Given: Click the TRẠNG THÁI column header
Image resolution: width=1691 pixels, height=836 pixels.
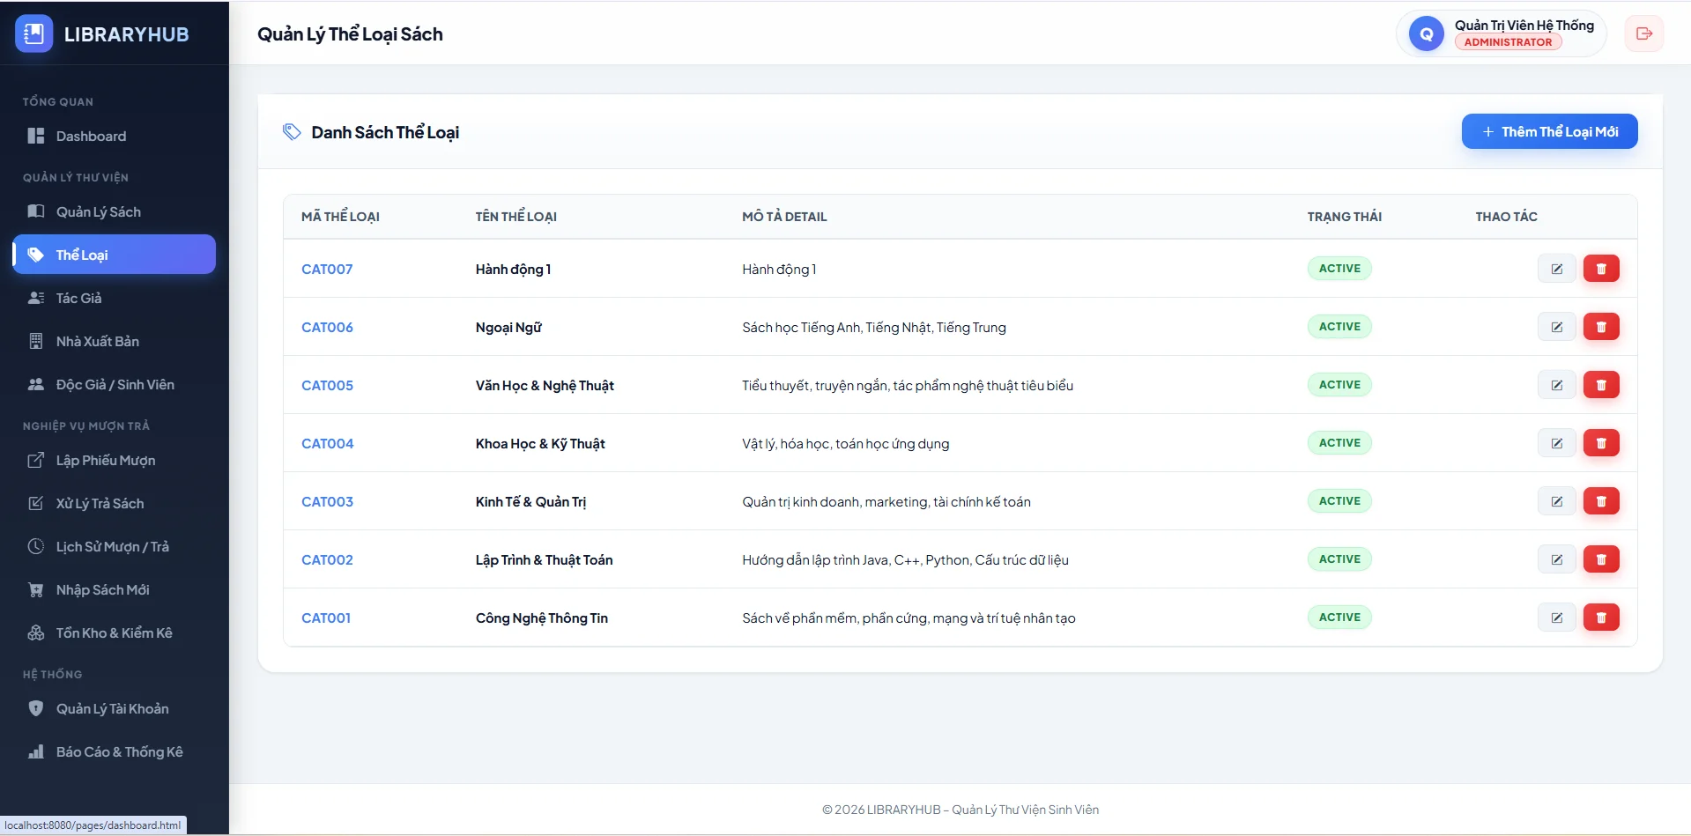Looking at the screenshot, I should click(1345, 217).
